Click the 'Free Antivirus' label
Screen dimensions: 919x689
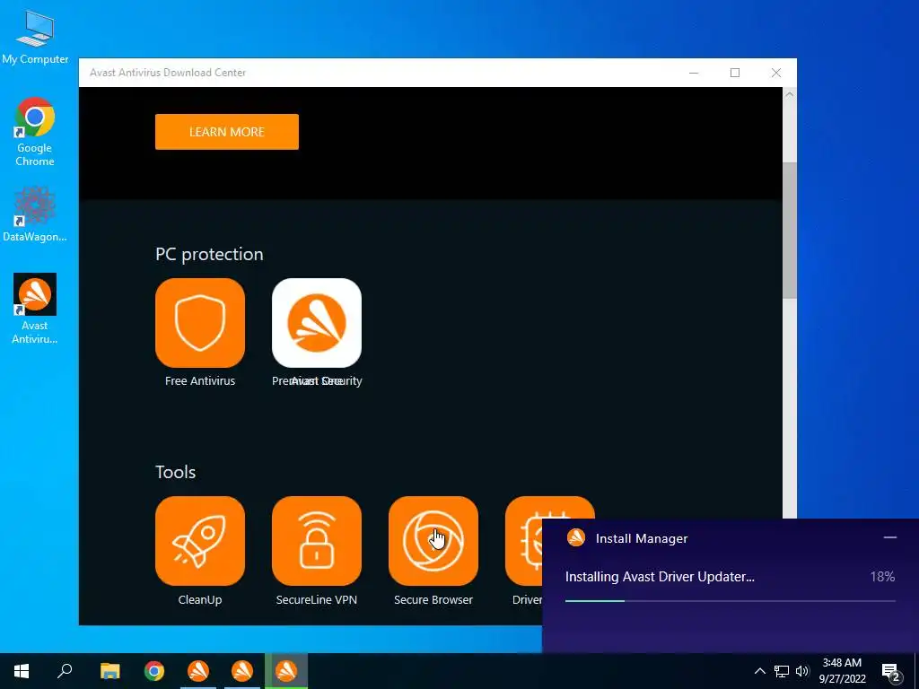pos(200,380)
